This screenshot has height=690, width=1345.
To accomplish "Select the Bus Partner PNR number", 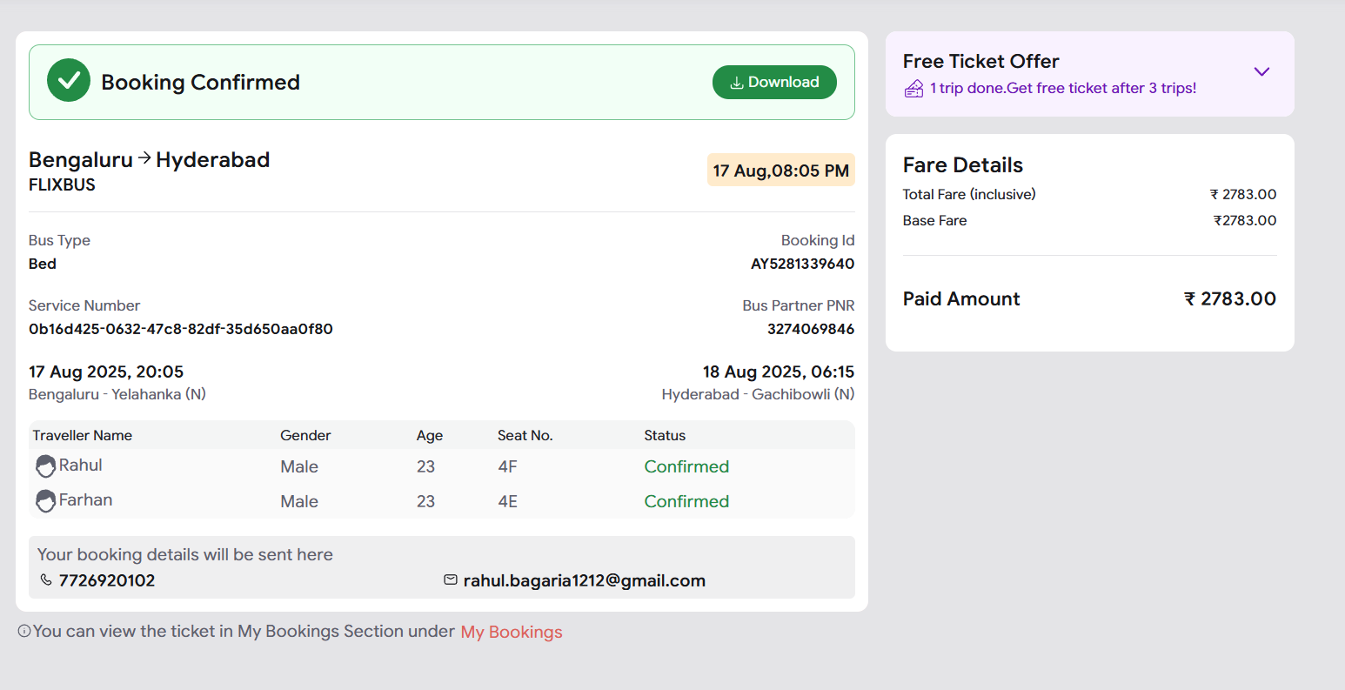I will click(x=810, y=329).
